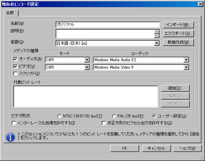Screen dimensions: 205x161
Task: Click the OK button
Action: (x=125, y=148)
